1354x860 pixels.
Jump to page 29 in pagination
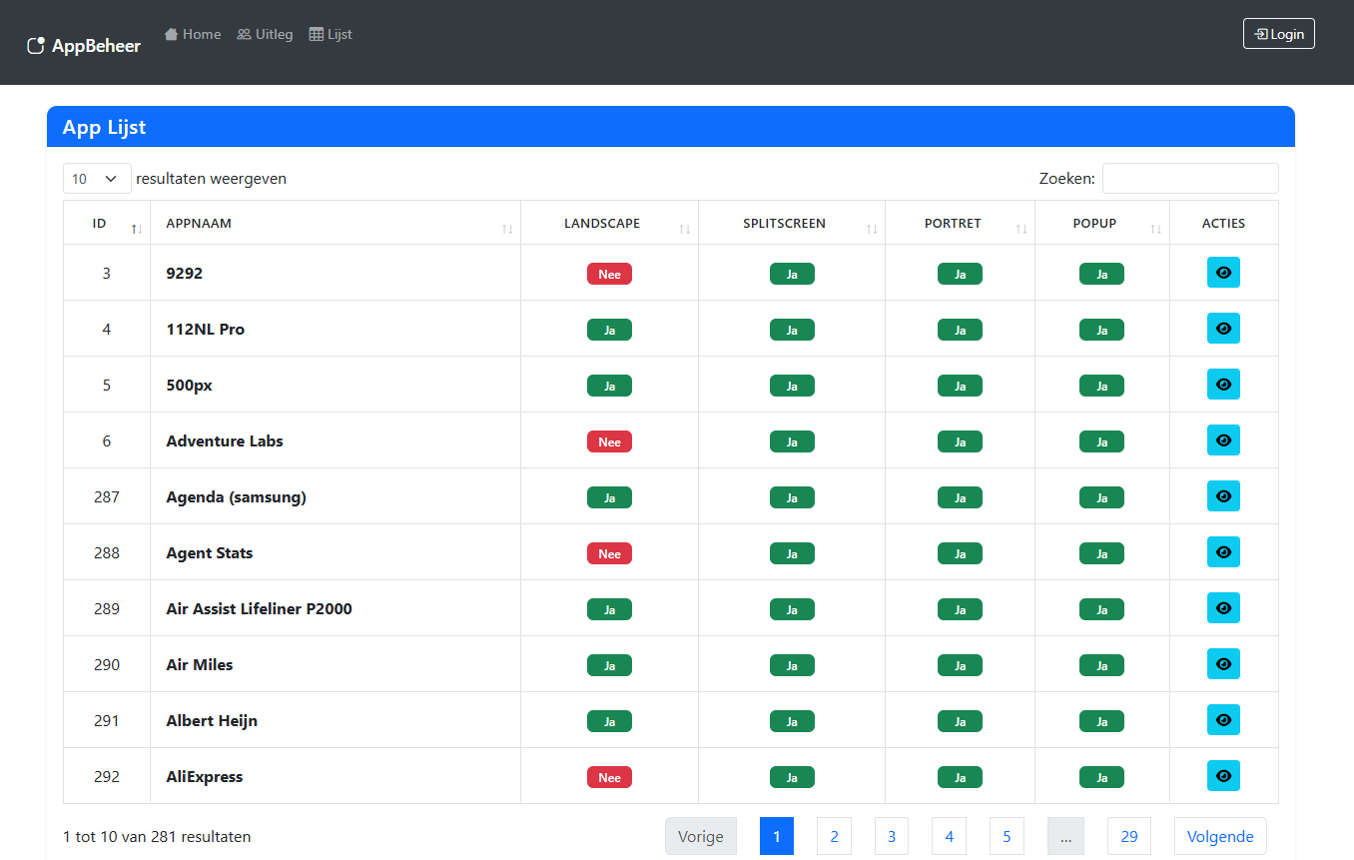point(1128,836)
